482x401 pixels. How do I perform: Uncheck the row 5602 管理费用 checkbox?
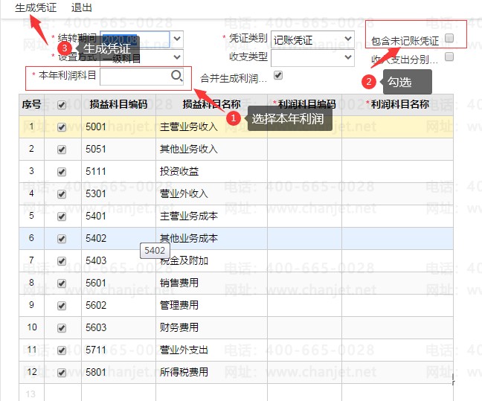click(x=62, y=306)
